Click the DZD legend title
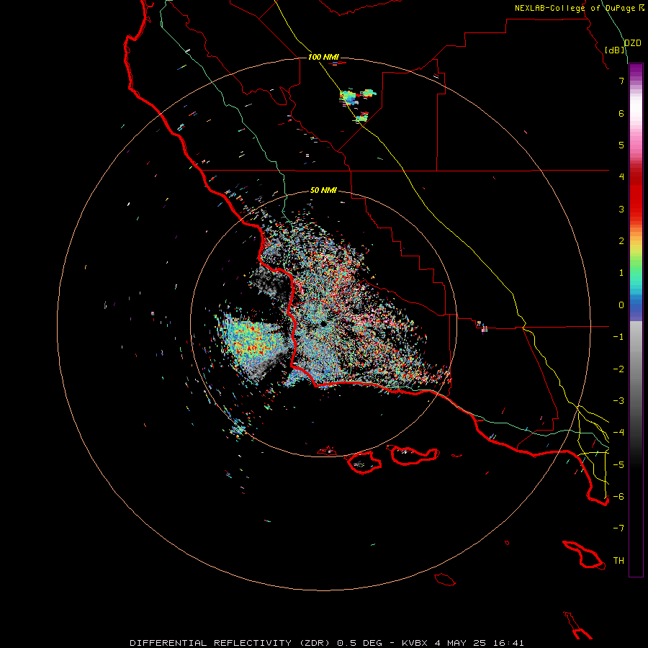The height and width of the screenshot is (648, 648). [633, 43]
